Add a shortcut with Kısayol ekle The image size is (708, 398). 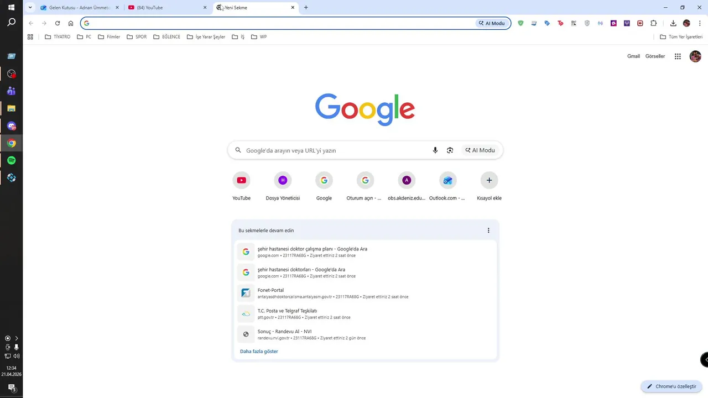489,186
